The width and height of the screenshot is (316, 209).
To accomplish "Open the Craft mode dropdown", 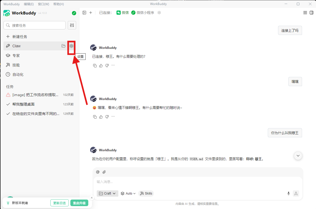I will pos(108,193).
